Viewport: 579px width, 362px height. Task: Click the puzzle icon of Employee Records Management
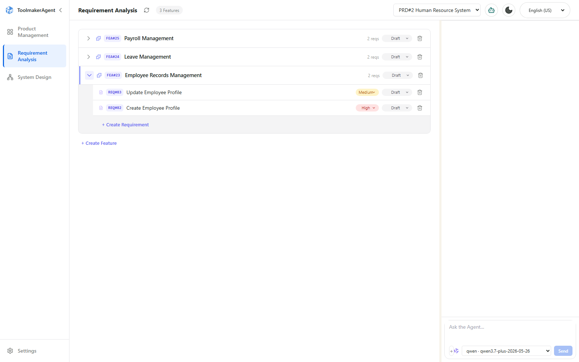[x=99, y=75]
